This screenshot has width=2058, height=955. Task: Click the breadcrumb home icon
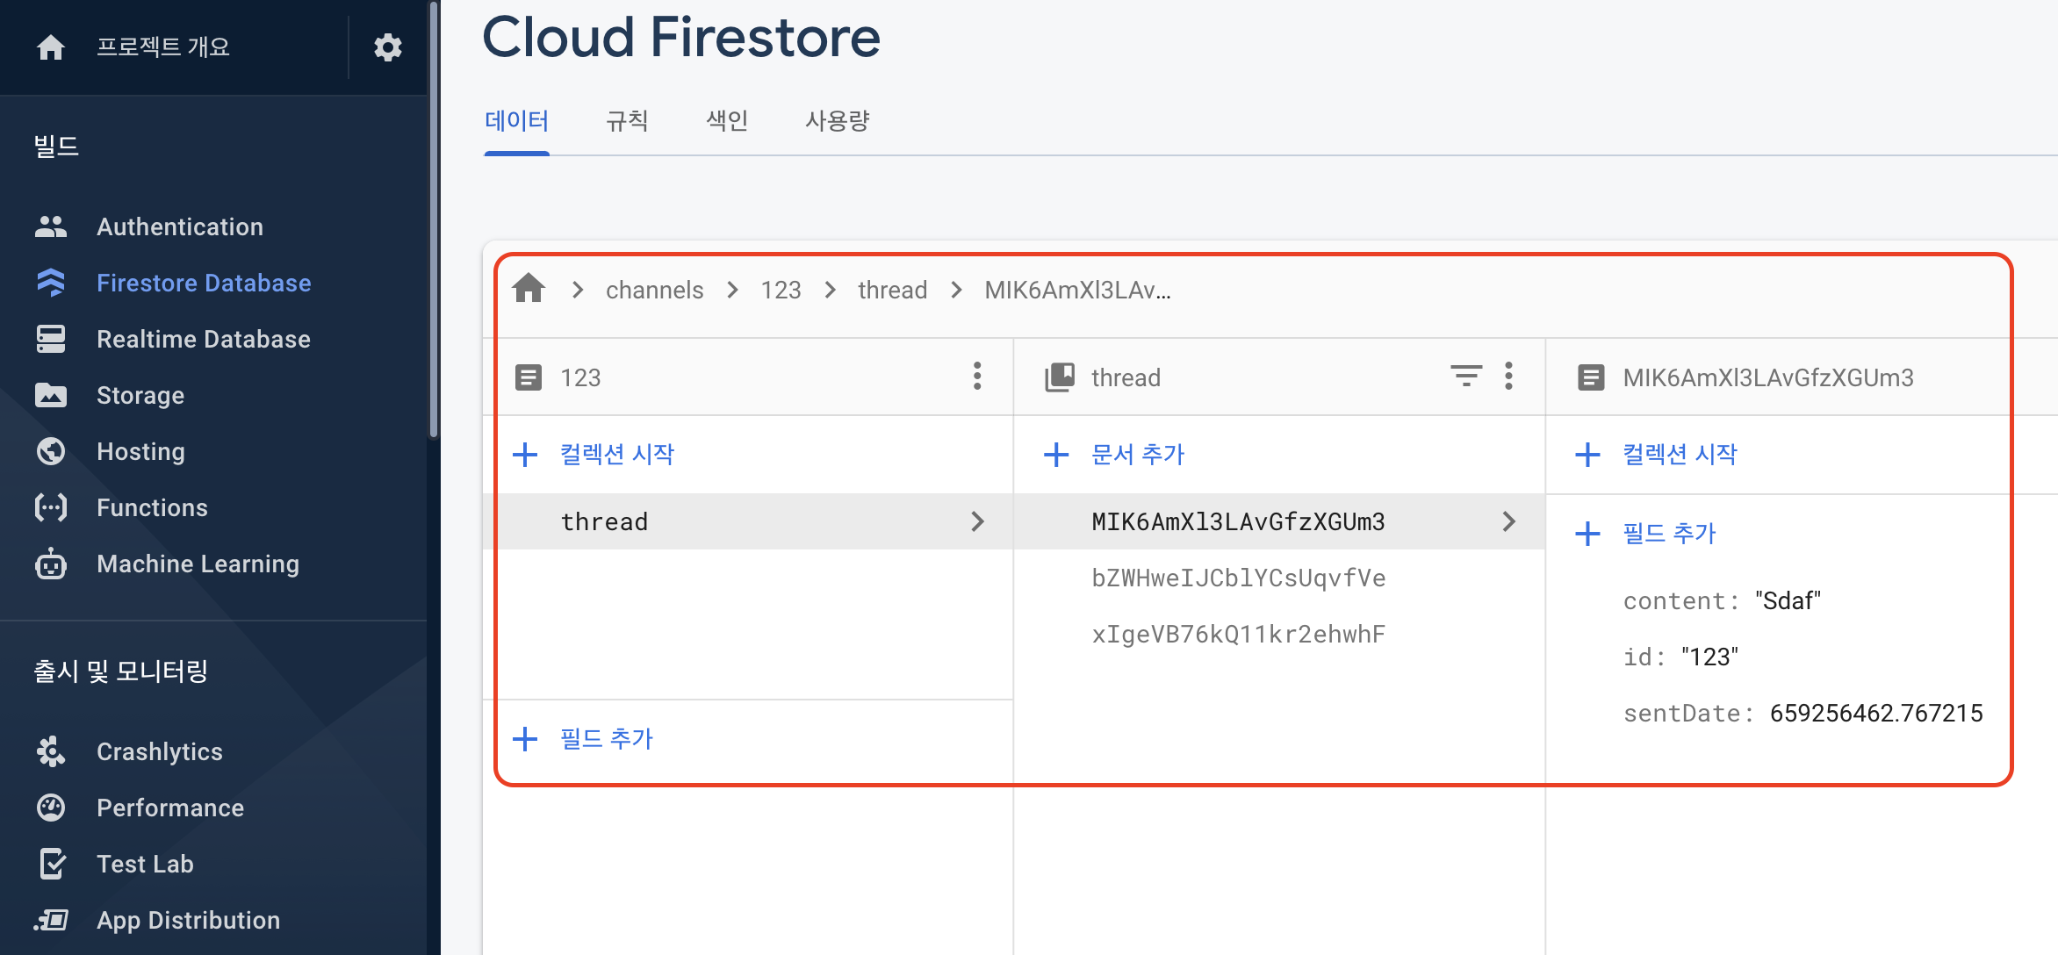click(529, 289)
